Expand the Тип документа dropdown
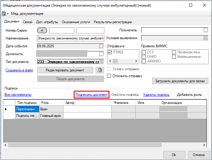 (x=101, y=62)
